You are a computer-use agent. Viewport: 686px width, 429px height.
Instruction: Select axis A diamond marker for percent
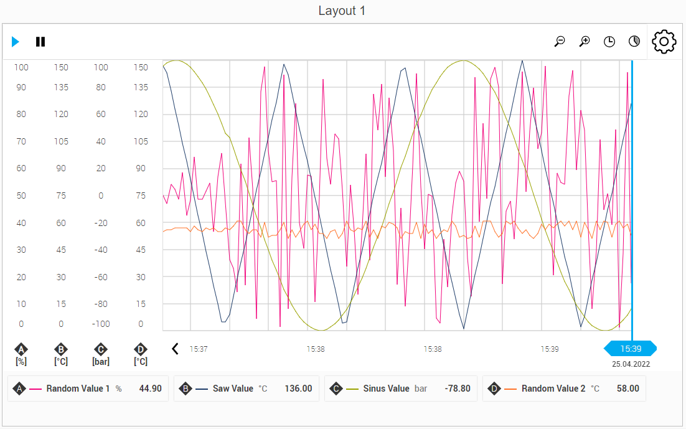coord(21,349)
